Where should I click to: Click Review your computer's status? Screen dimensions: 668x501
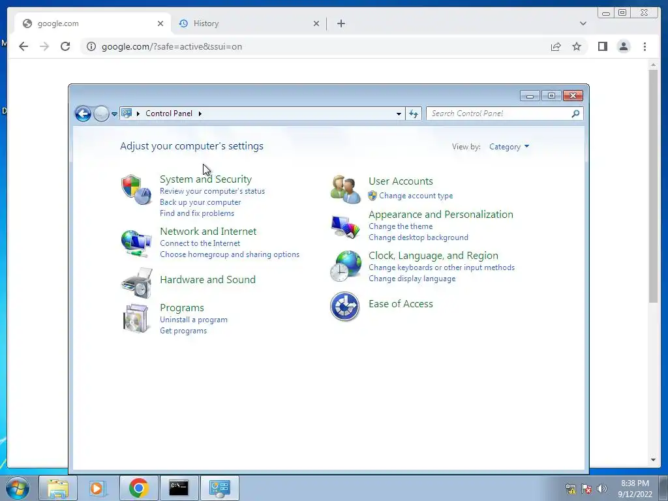click(x=212, y=191)
